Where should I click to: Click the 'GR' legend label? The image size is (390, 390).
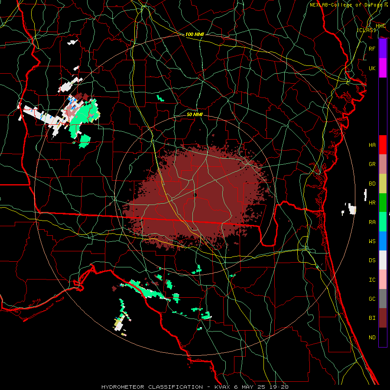point(372,164)
